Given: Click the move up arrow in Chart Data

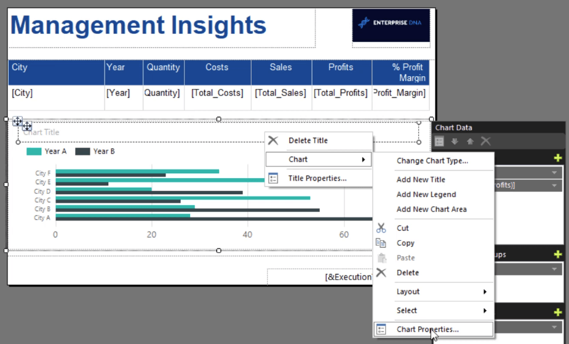Looking at the screenshot, I should coord(470,141).
